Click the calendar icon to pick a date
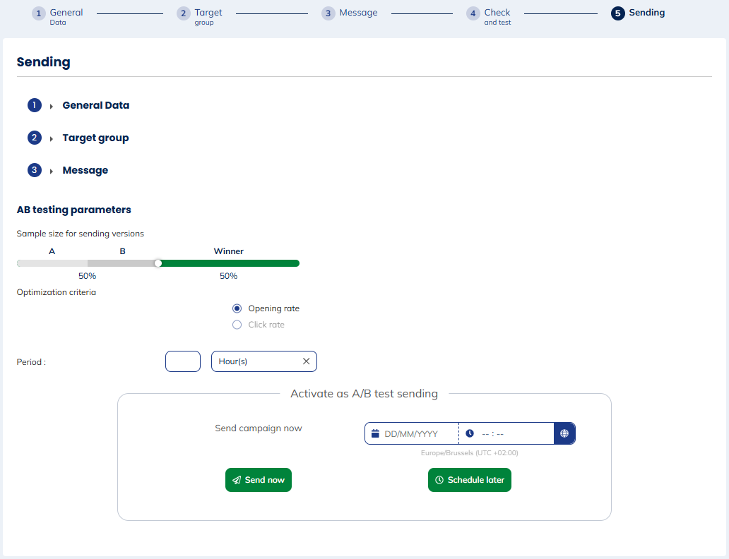The image size is (729, 559). [374, 433]
